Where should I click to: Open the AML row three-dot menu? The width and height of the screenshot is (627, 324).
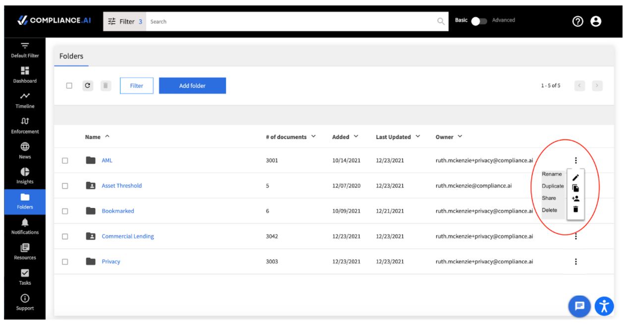click(575, 161)
